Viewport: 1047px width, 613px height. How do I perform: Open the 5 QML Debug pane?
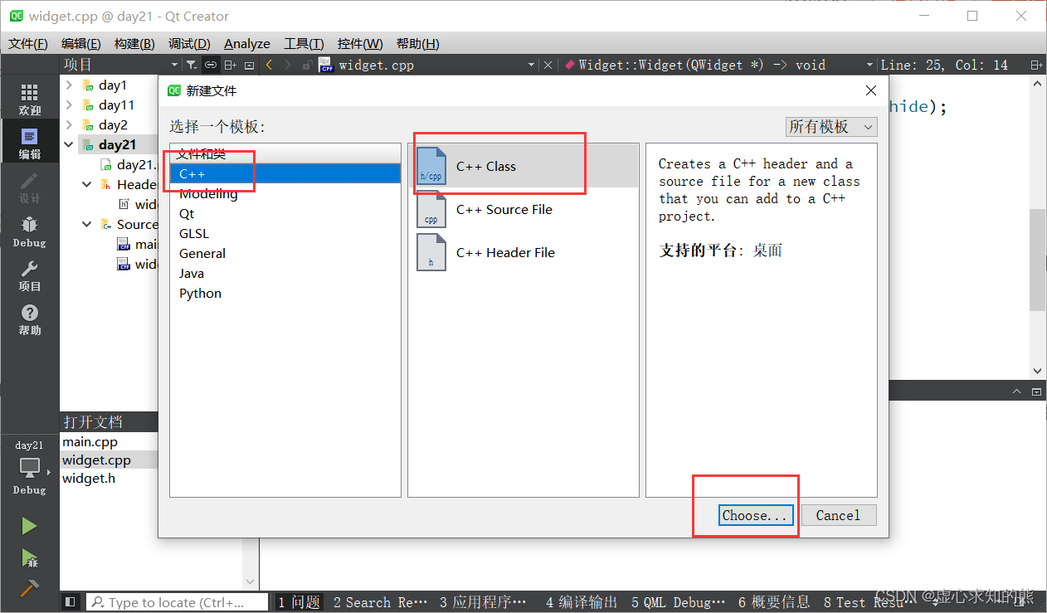pos(678,602)
